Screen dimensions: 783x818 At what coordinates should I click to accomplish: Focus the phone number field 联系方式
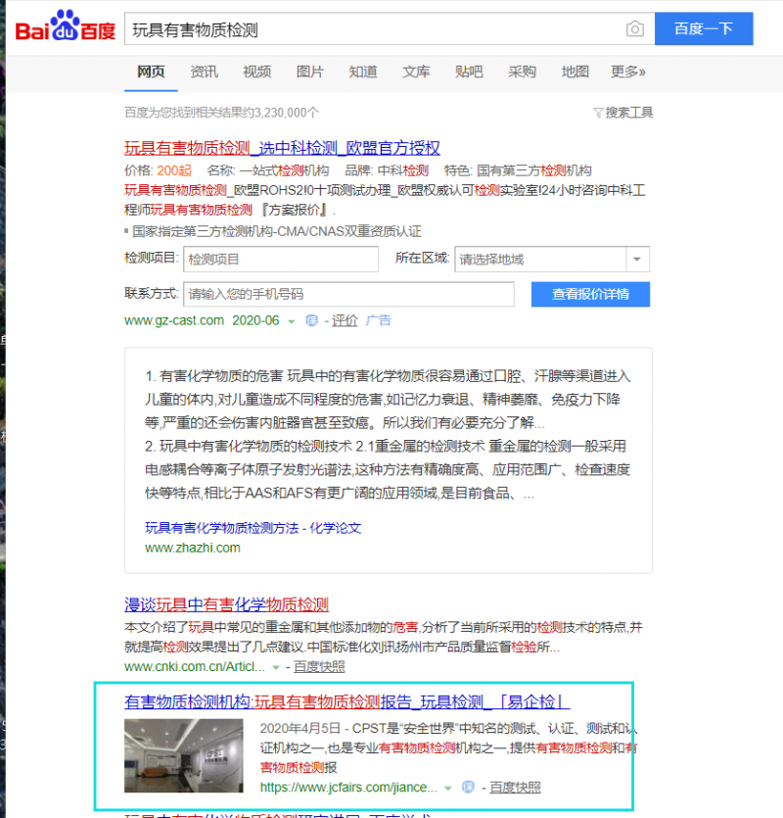tap(348, 294)
